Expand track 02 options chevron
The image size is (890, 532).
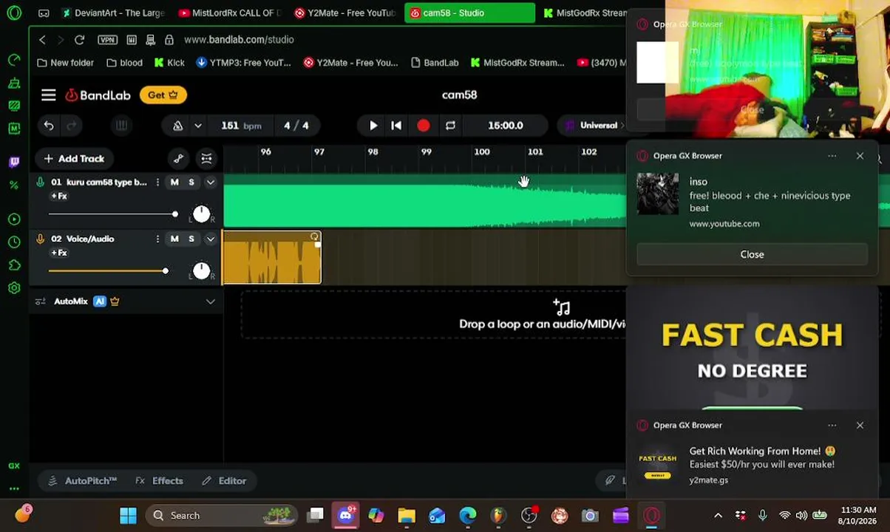coord(211,239)
